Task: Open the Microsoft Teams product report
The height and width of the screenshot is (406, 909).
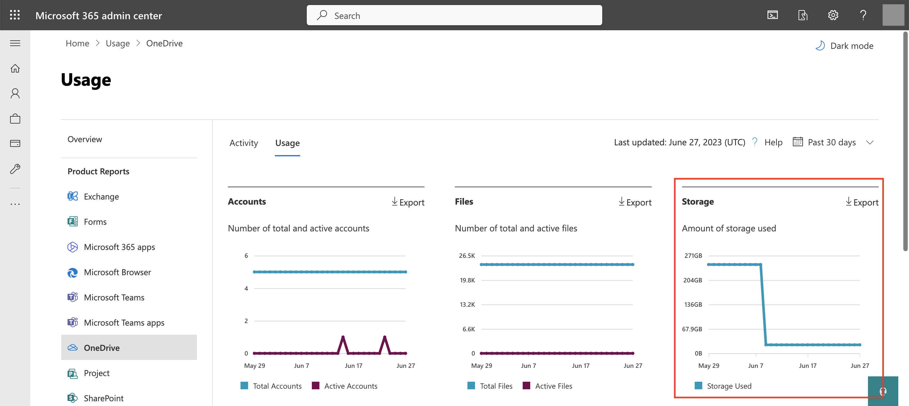Action: [129, 297]
